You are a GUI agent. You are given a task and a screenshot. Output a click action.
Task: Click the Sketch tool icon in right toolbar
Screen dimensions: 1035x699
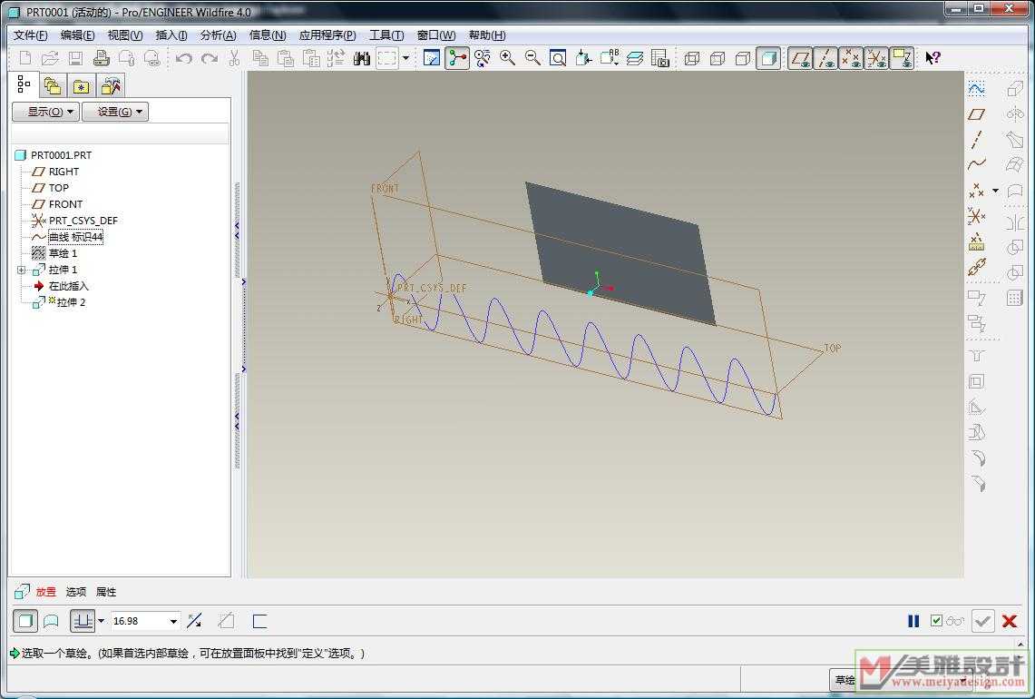coord(976,89)
